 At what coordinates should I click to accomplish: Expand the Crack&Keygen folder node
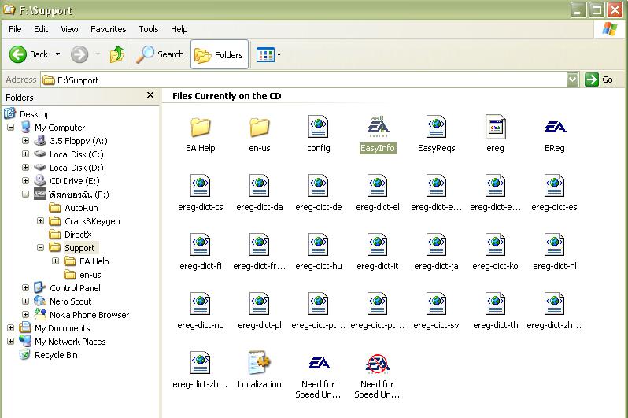[x=40, y=221]
